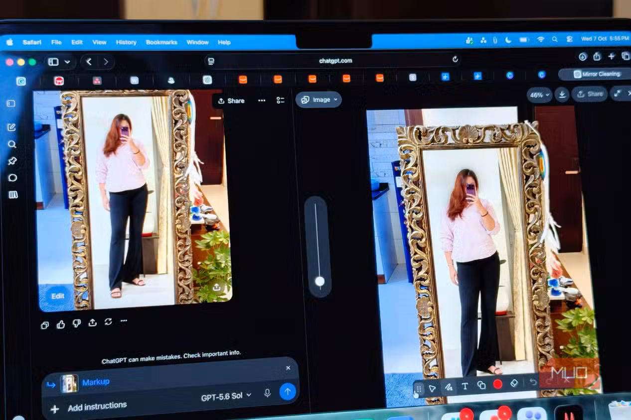
Task: Select the arrow pointer tool in markup toolbar
Action: coord(432,388)
